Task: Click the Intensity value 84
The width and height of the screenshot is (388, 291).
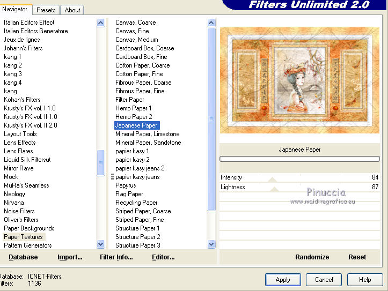Action: point(375,177)
